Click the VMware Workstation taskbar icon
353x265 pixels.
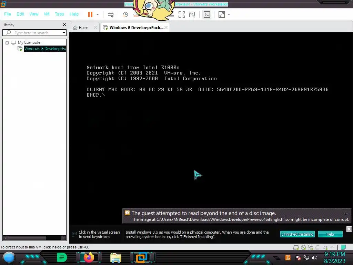coord(142,257)
